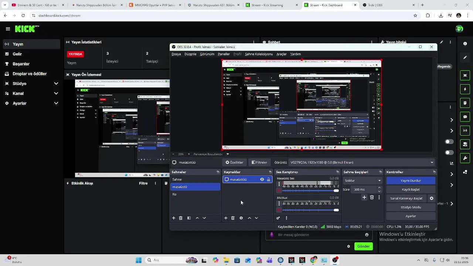Open source properties gear in Kaynaklar toolbar

241,218
